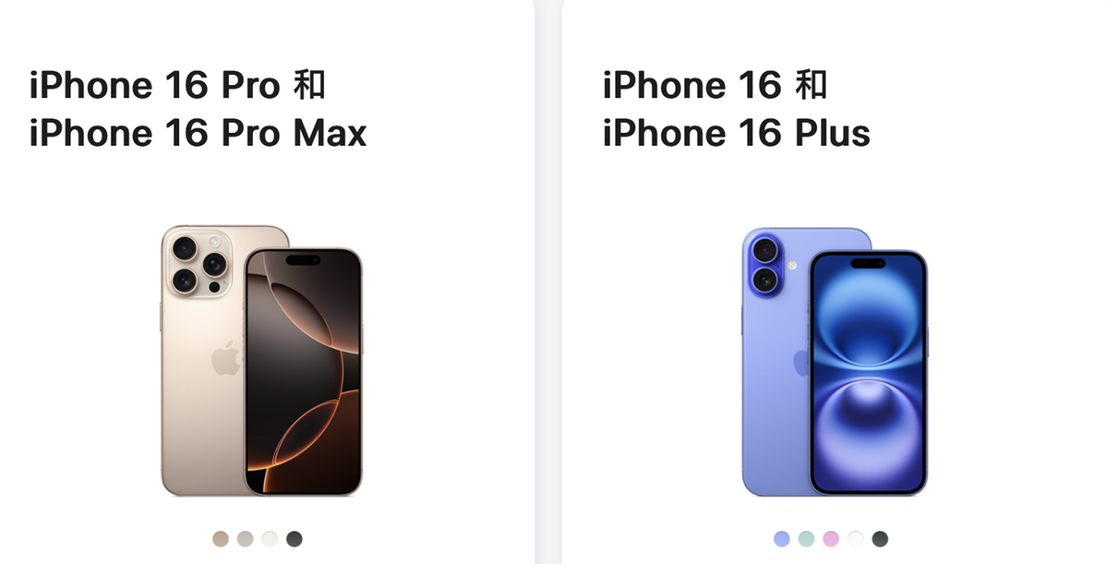
Task: Click the iPhone 16 Pro Max title text
Action: pyautogui.click(x=198, y=133)
